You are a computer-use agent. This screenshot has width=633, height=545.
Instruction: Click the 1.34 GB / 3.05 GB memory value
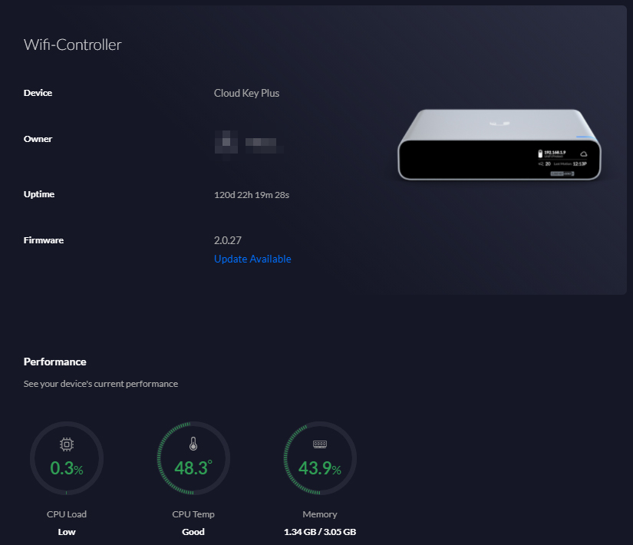tap(320, 532)
